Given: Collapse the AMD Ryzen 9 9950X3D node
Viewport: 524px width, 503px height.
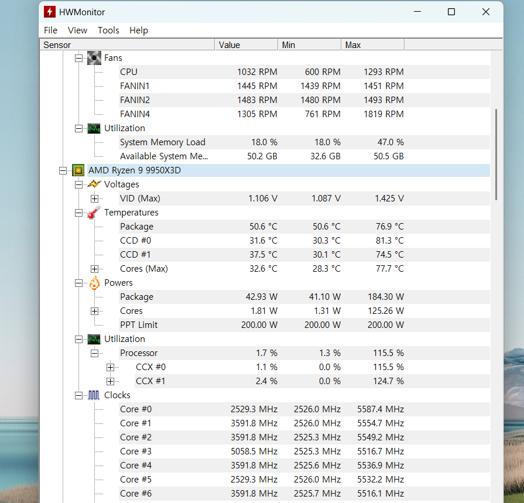Looking at the screenshot, I should click(63, 170).
